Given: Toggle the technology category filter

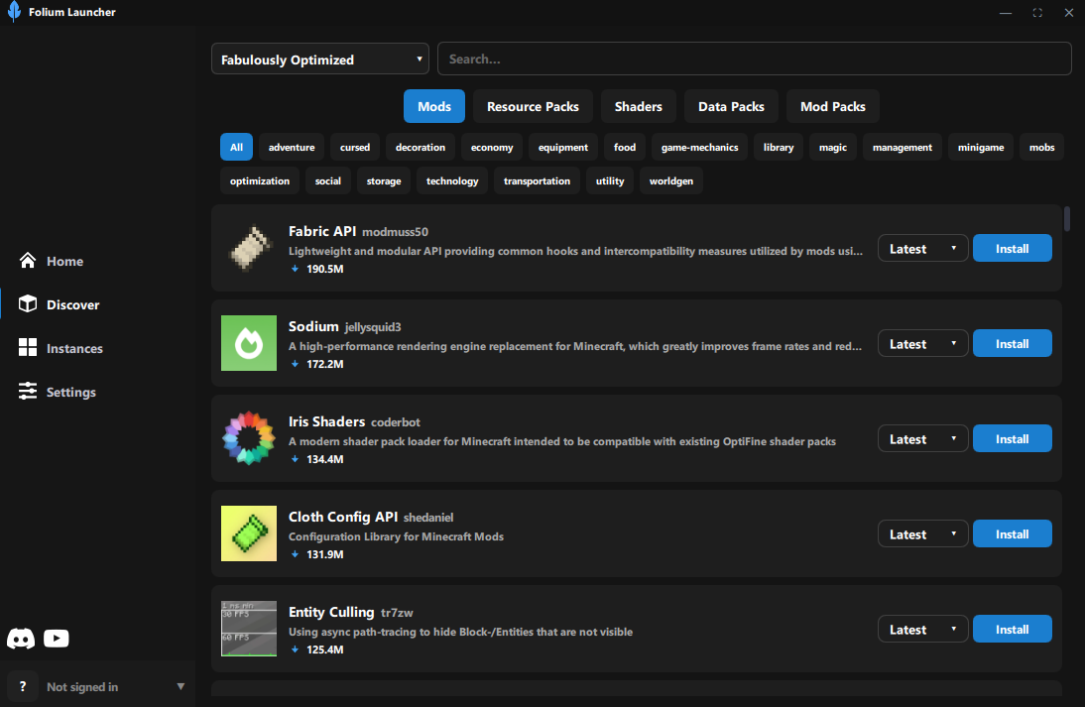Looking at the screenshot, I should 452,181.
